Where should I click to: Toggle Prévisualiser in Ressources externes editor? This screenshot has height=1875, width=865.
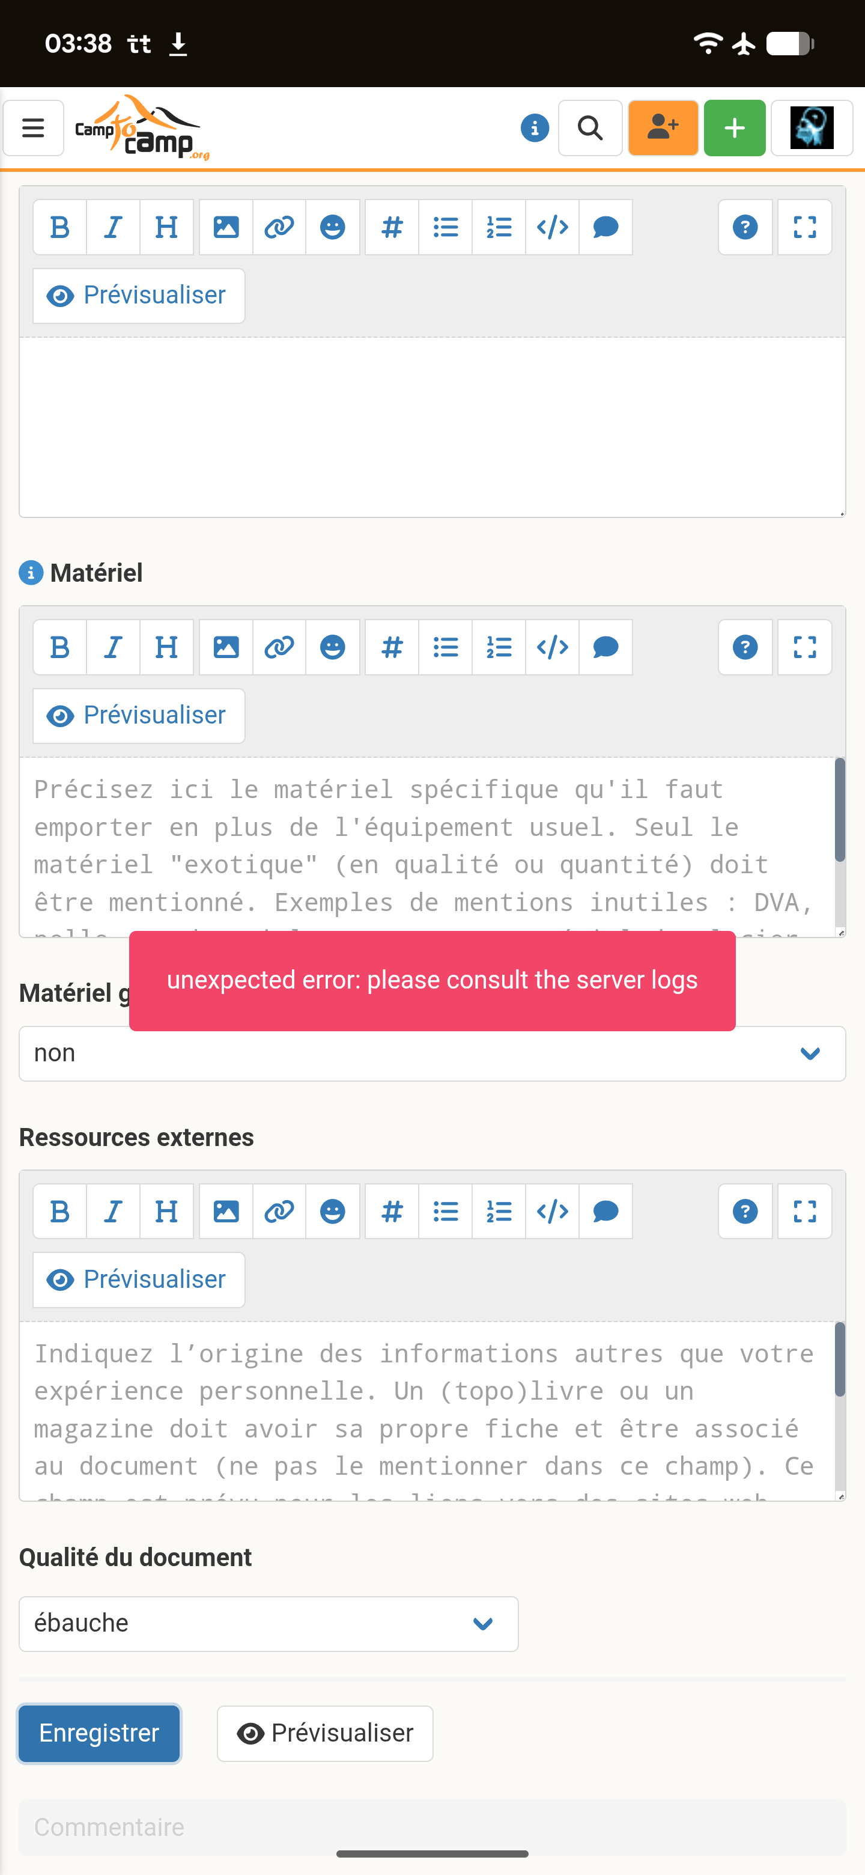(x=139, y=1279)
